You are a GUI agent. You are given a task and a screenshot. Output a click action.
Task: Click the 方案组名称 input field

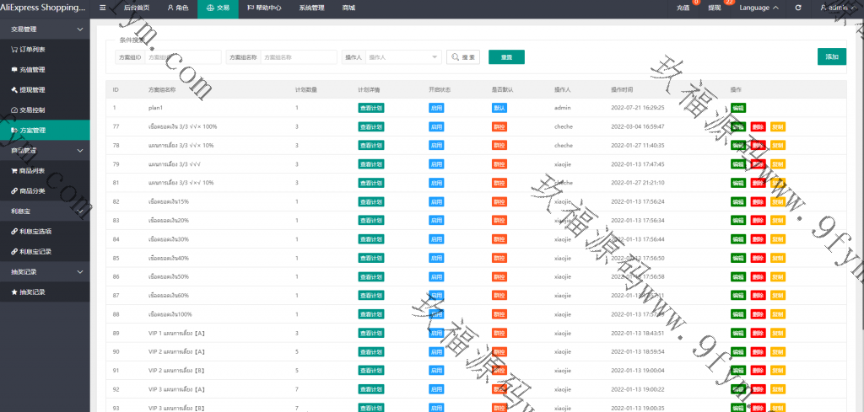click(298, 57)
